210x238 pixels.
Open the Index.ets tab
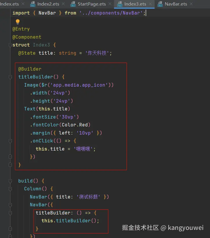[9, 4]
